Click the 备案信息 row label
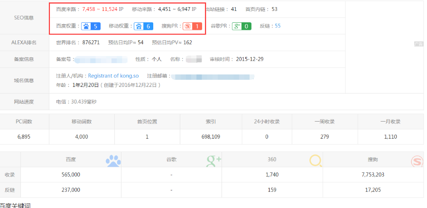This screenshot has height=208, width=427. pos(24,59)
